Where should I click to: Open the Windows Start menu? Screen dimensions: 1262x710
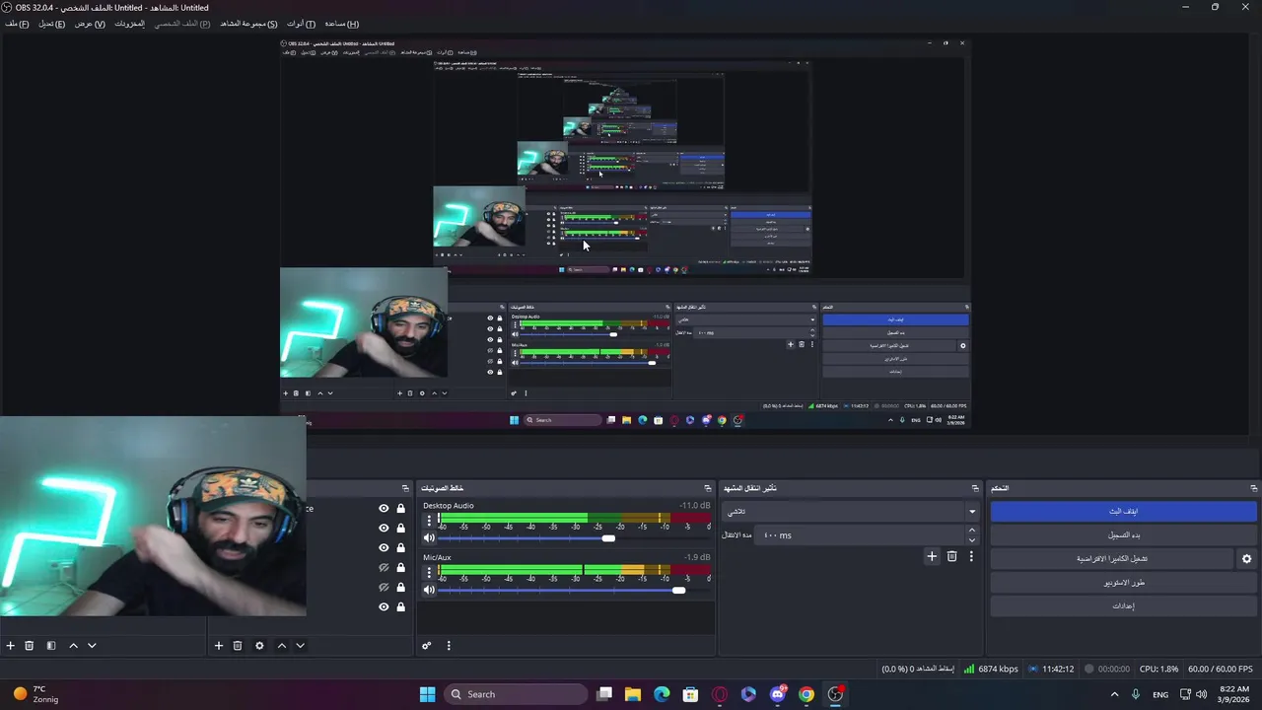tap(427, 694)
